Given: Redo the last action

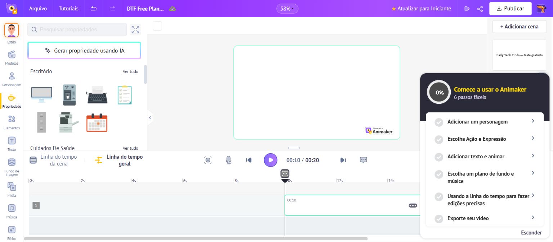Looking at the screenshot, I should tap(112, 9).
